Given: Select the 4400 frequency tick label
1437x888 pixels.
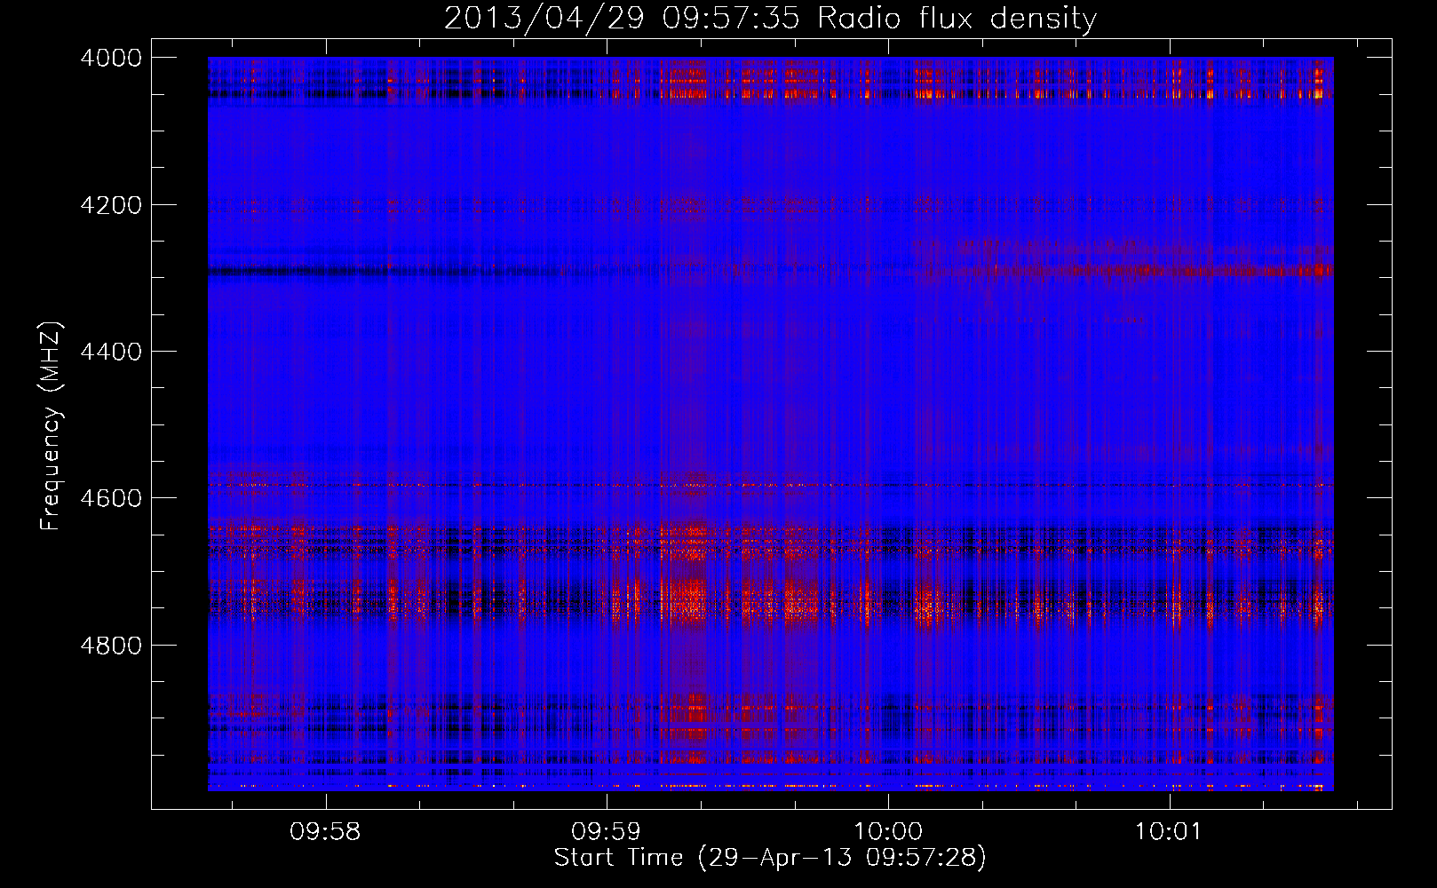Looking at the screenshot, I should tap(111, 352).
